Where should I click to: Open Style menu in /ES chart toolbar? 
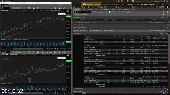(x=49, y=8)
